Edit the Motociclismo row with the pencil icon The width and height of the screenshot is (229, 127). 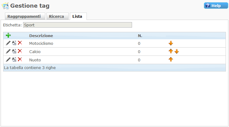tap(8, 43)
